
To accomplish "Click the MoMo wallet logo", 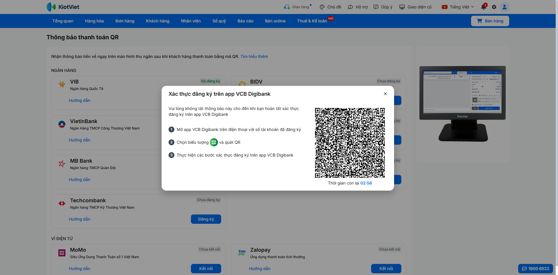I will click(x=62, y=253).
